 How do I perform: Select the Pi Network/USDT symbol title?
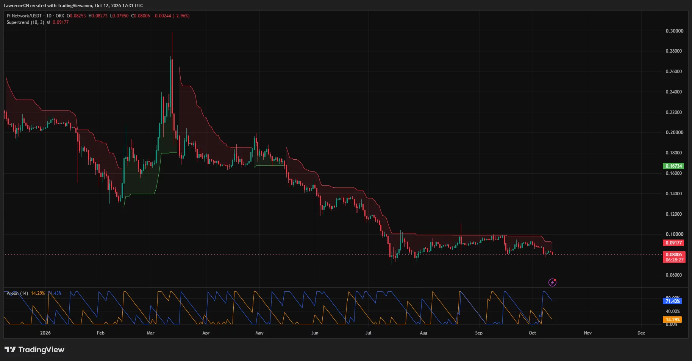click(x=24, y=16)
